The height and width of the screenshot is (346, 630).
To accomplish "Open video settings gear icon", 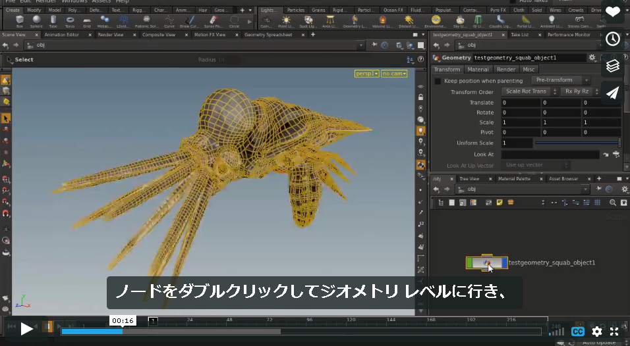I will pyautogui.click(x=597, y=332).
